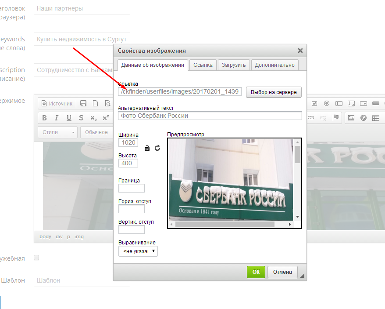Toggle Underline formatting in editor toolbar
The image size is (385, 309).
[69, 118]
